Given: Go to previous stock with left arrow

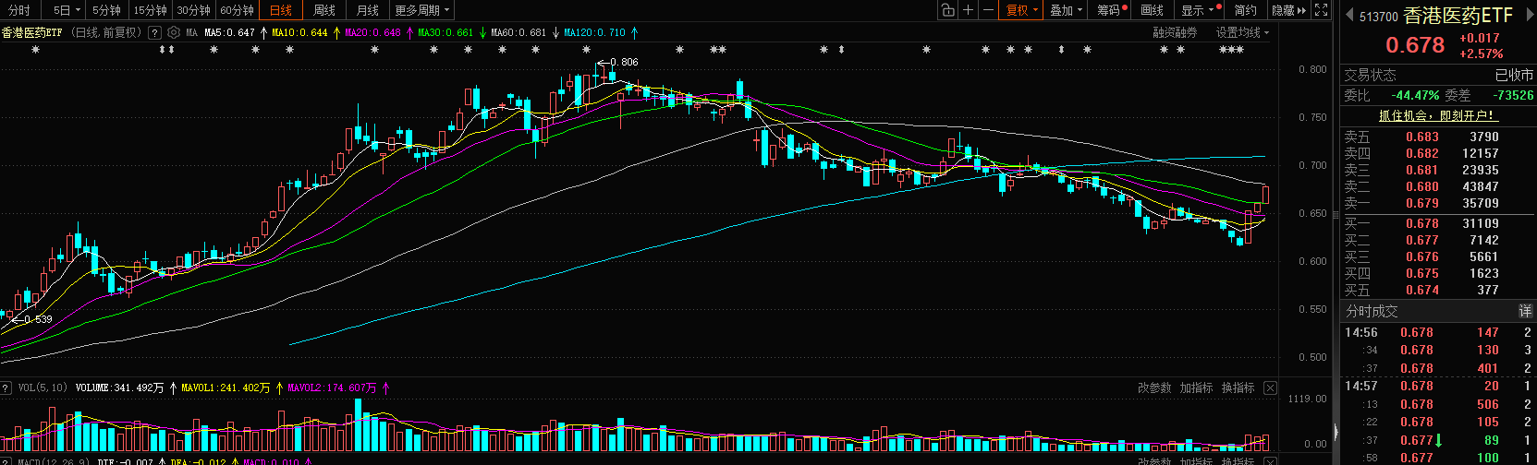Looking at the screenshot, I should pos(1349,16).
